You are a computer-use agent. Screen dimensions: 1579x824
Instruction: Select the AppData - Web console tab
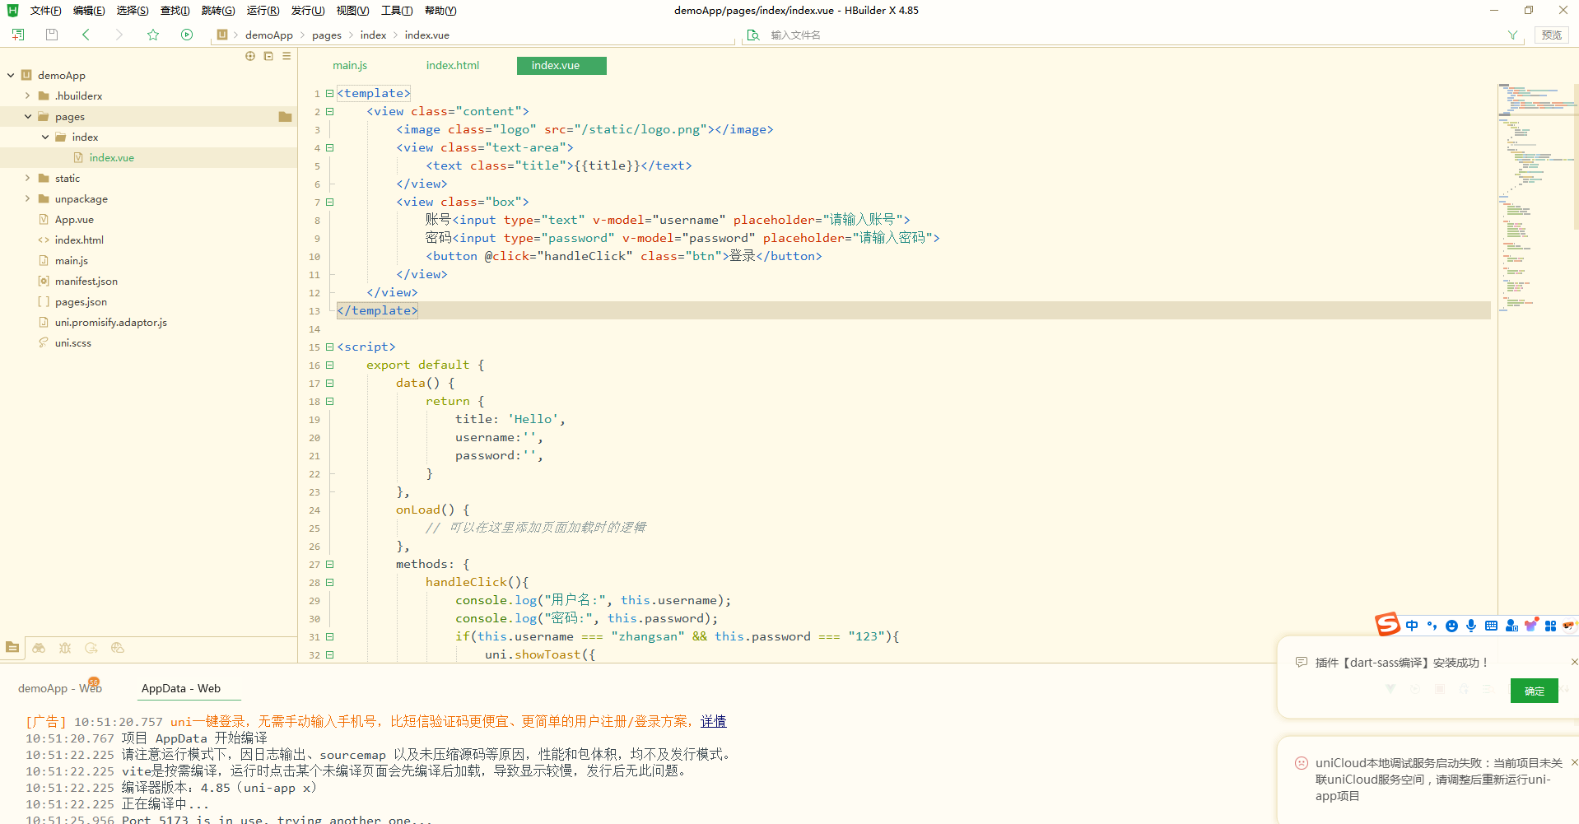[181, 688]
